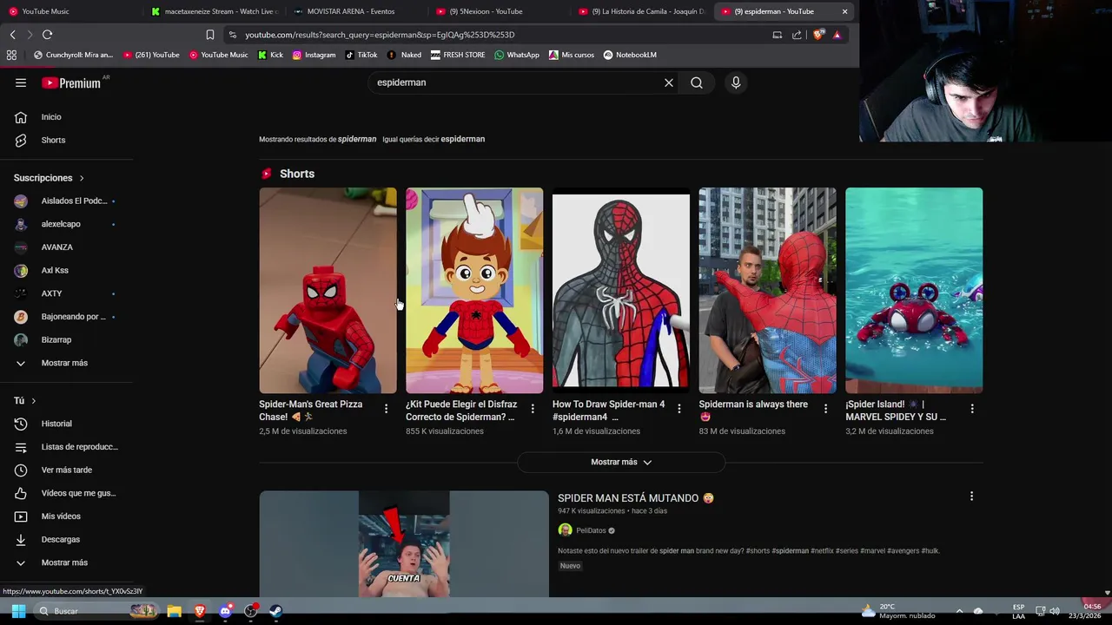Click the share icon in address bar

pos(797,35)
